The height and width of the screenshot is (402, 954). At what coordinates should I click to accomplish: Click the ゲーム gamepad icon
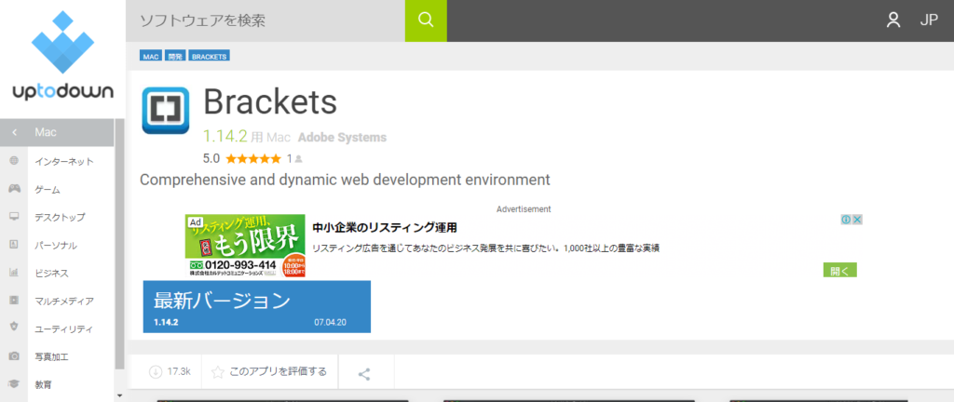tap(14, 189)
